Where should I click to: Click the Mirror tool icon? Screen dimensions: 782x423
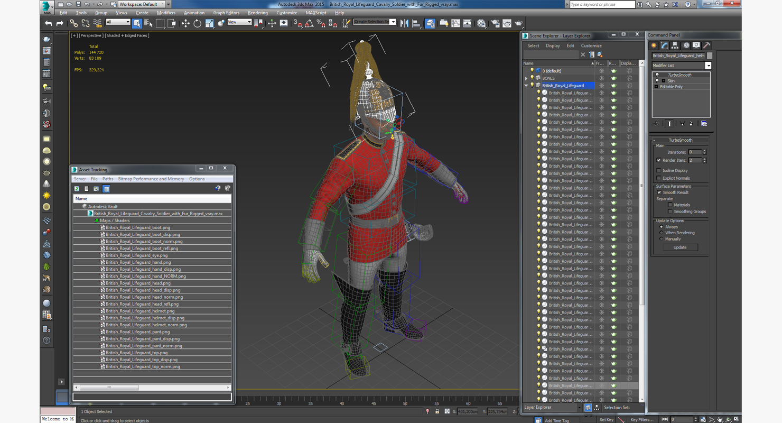pos(405,23)
